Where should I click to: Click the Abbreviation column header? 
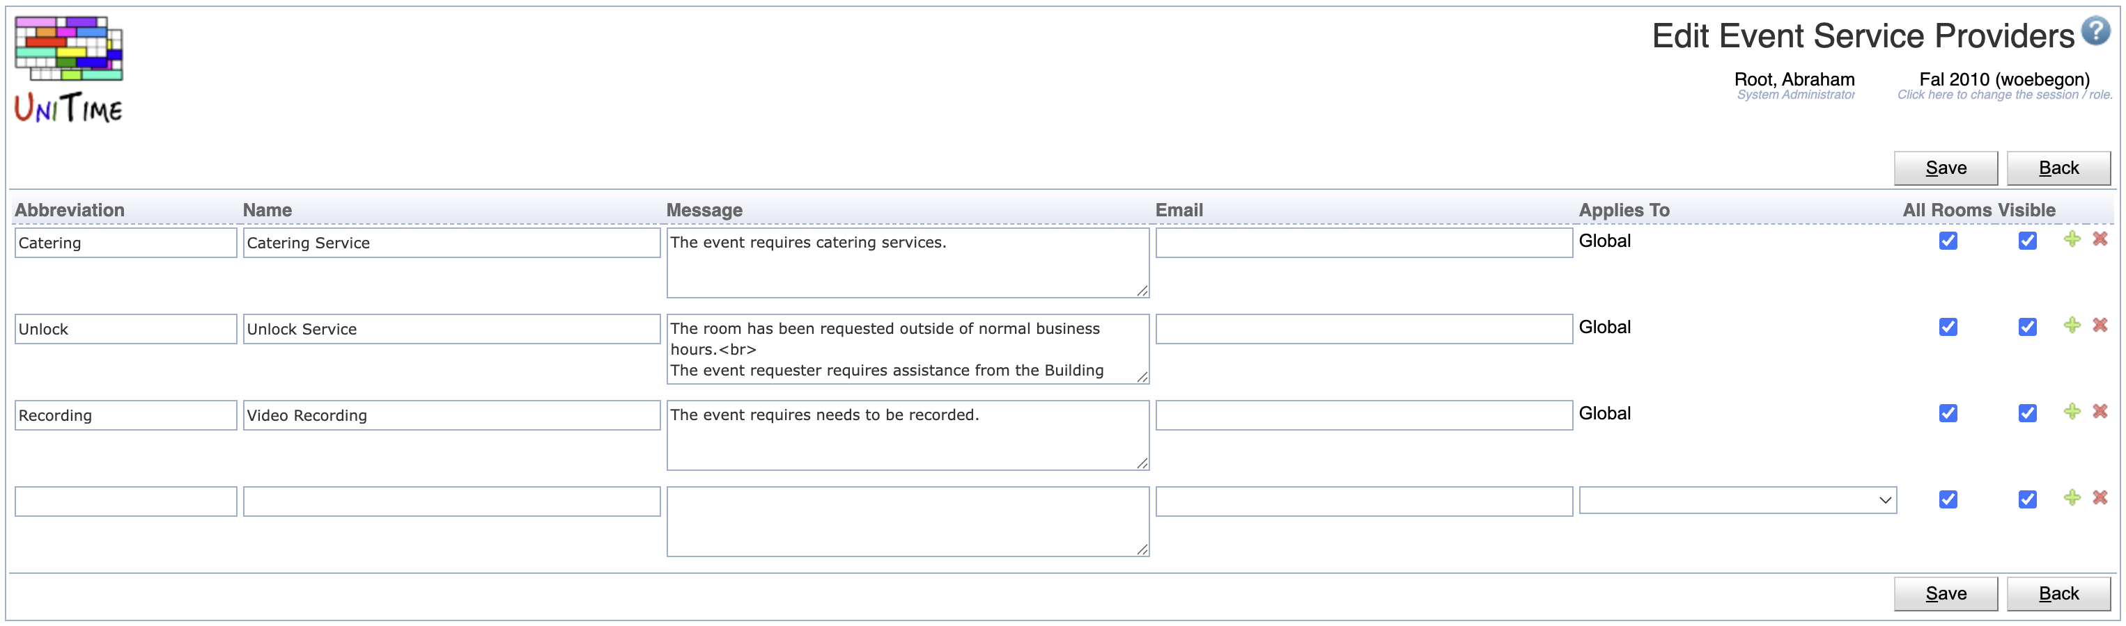pos(70,210)
